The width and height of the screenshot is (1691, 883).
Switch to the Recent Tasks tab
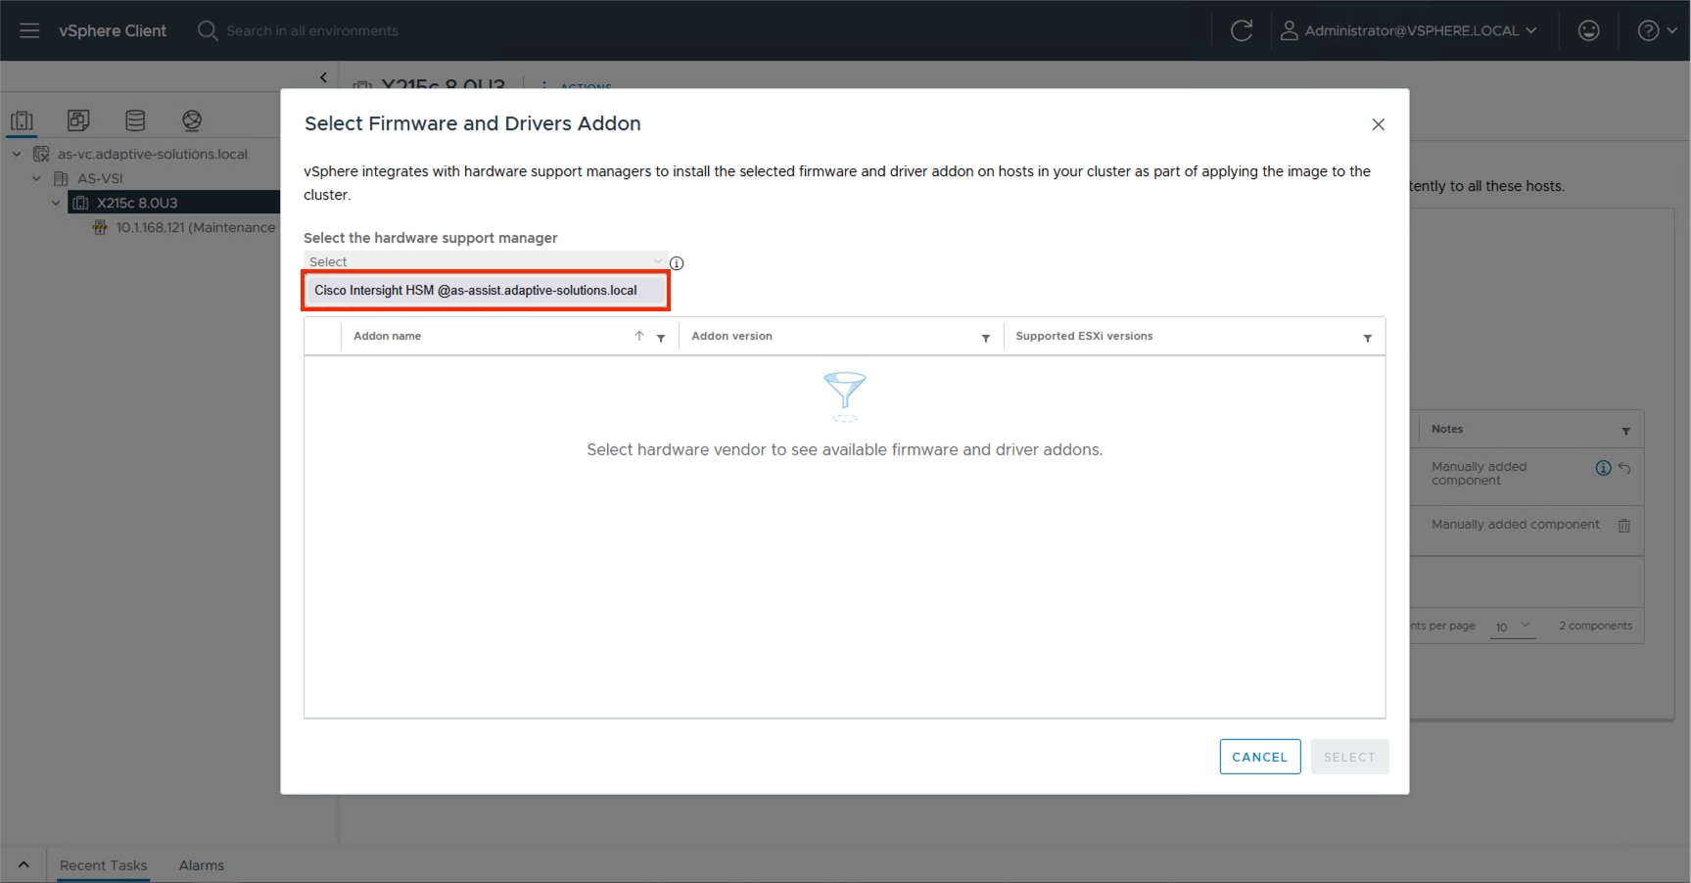pos(103,865)
